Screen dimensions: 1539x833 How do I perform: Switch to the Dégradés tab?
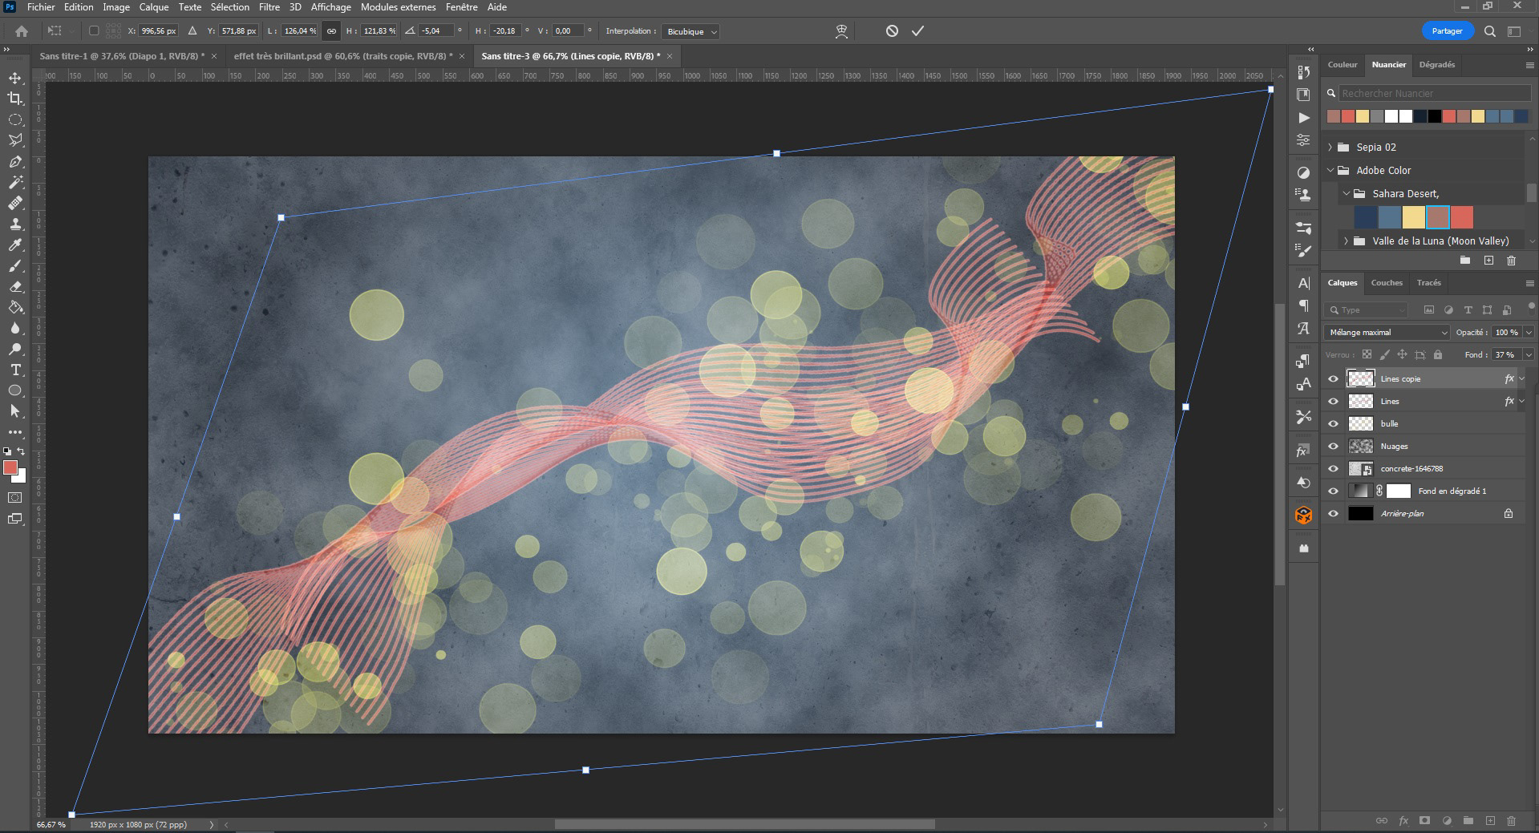pyautogui.click(x=1436, y=64)
